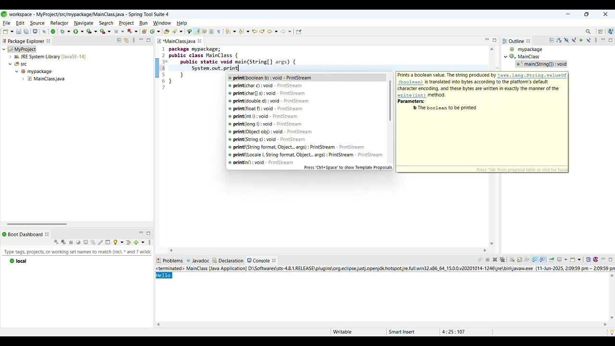Click the Search magnifier icon at top right

pyautogui.click(x=588, y=32)
